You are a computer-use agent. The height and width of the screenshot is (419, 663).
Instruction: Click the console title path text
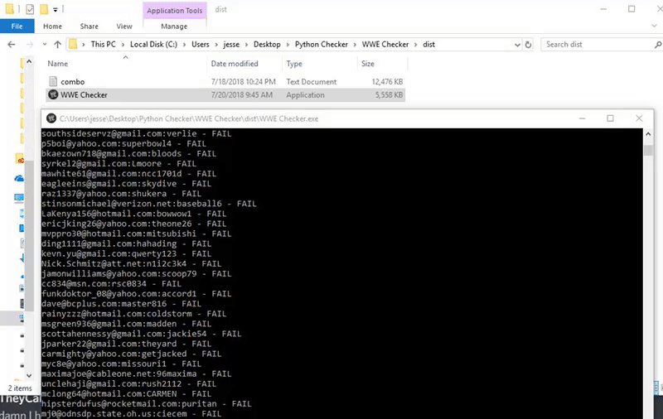[x=189, y=118]
